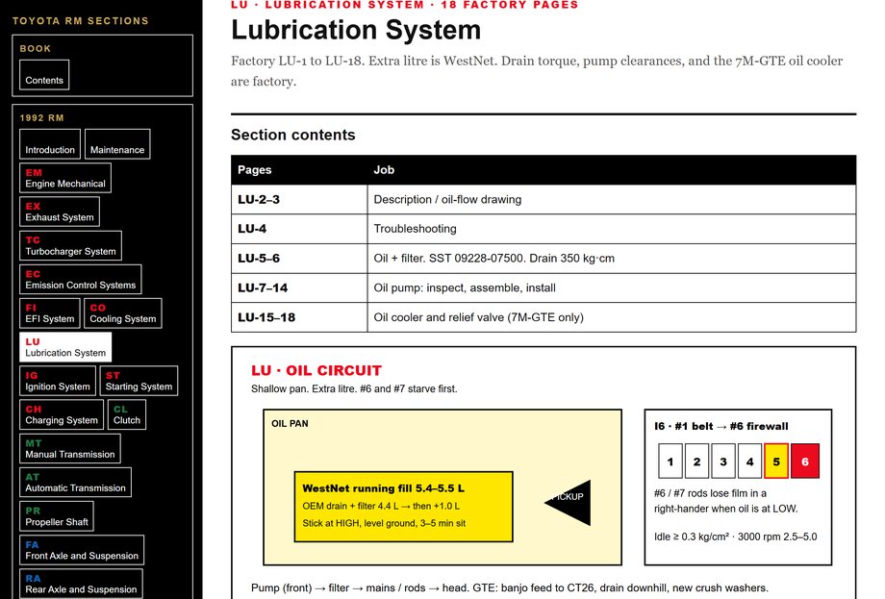Go to the Maintenance section

click(117, 144)
